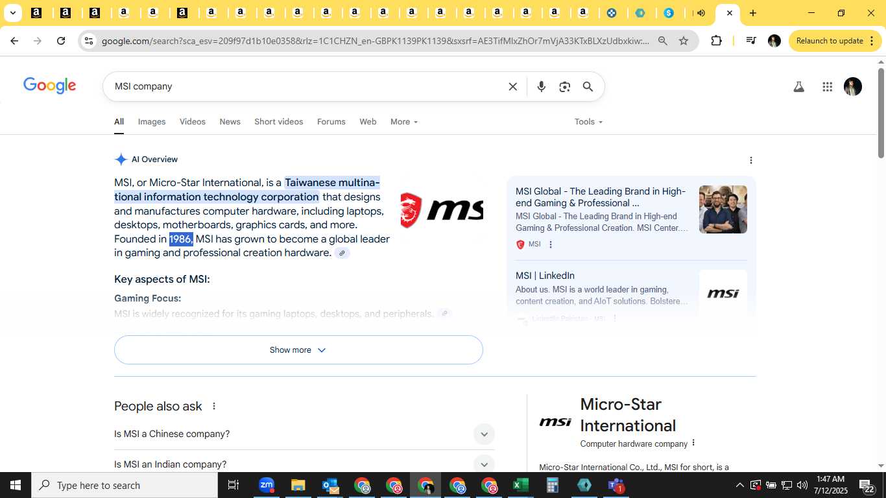Open Calculator from the taskbar
This screenshot has width=886, height=498.
(552, 485)
